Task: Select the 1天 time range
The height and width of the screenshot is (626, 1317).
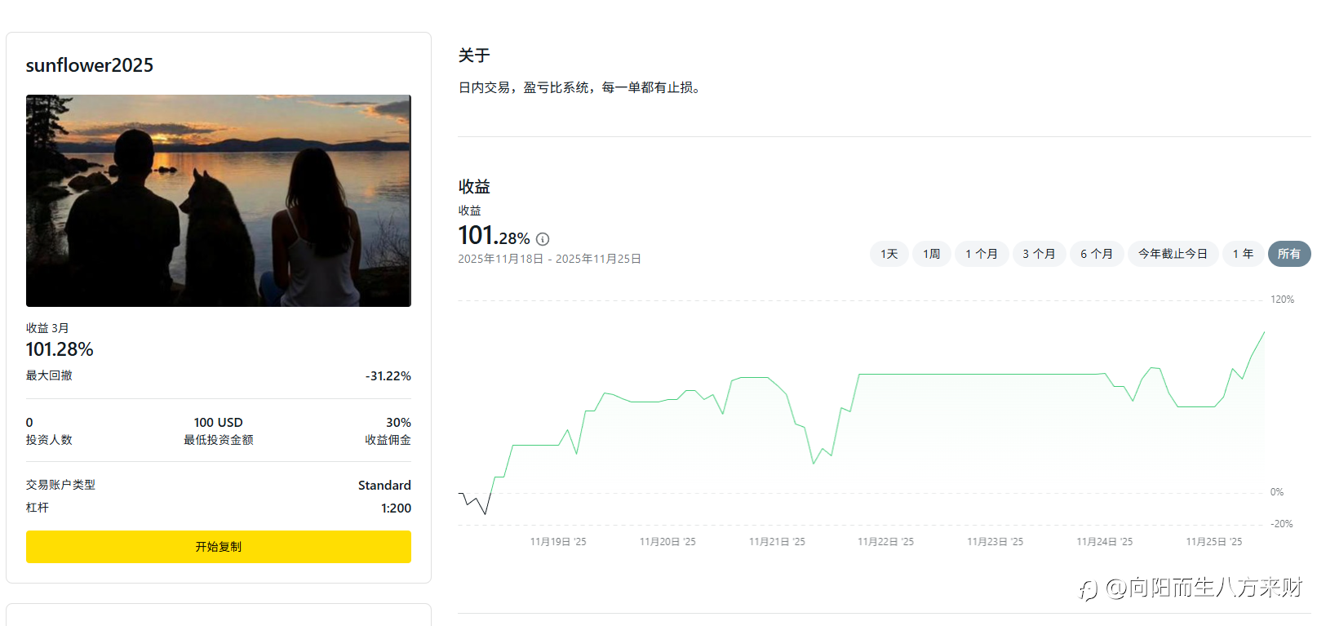Action: click(889, 254)
